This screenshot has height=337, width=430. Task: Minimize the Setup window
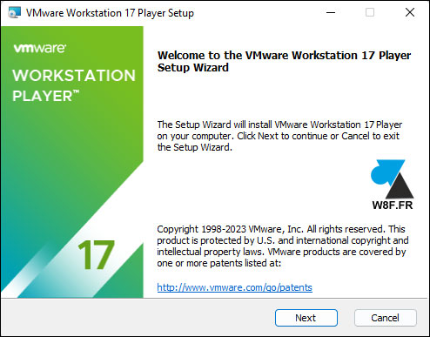coord(331,12)
